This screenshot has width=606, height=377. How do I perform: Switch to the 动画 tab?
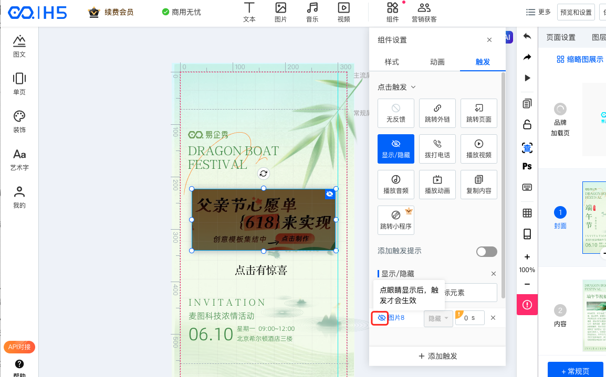point(437,62)
